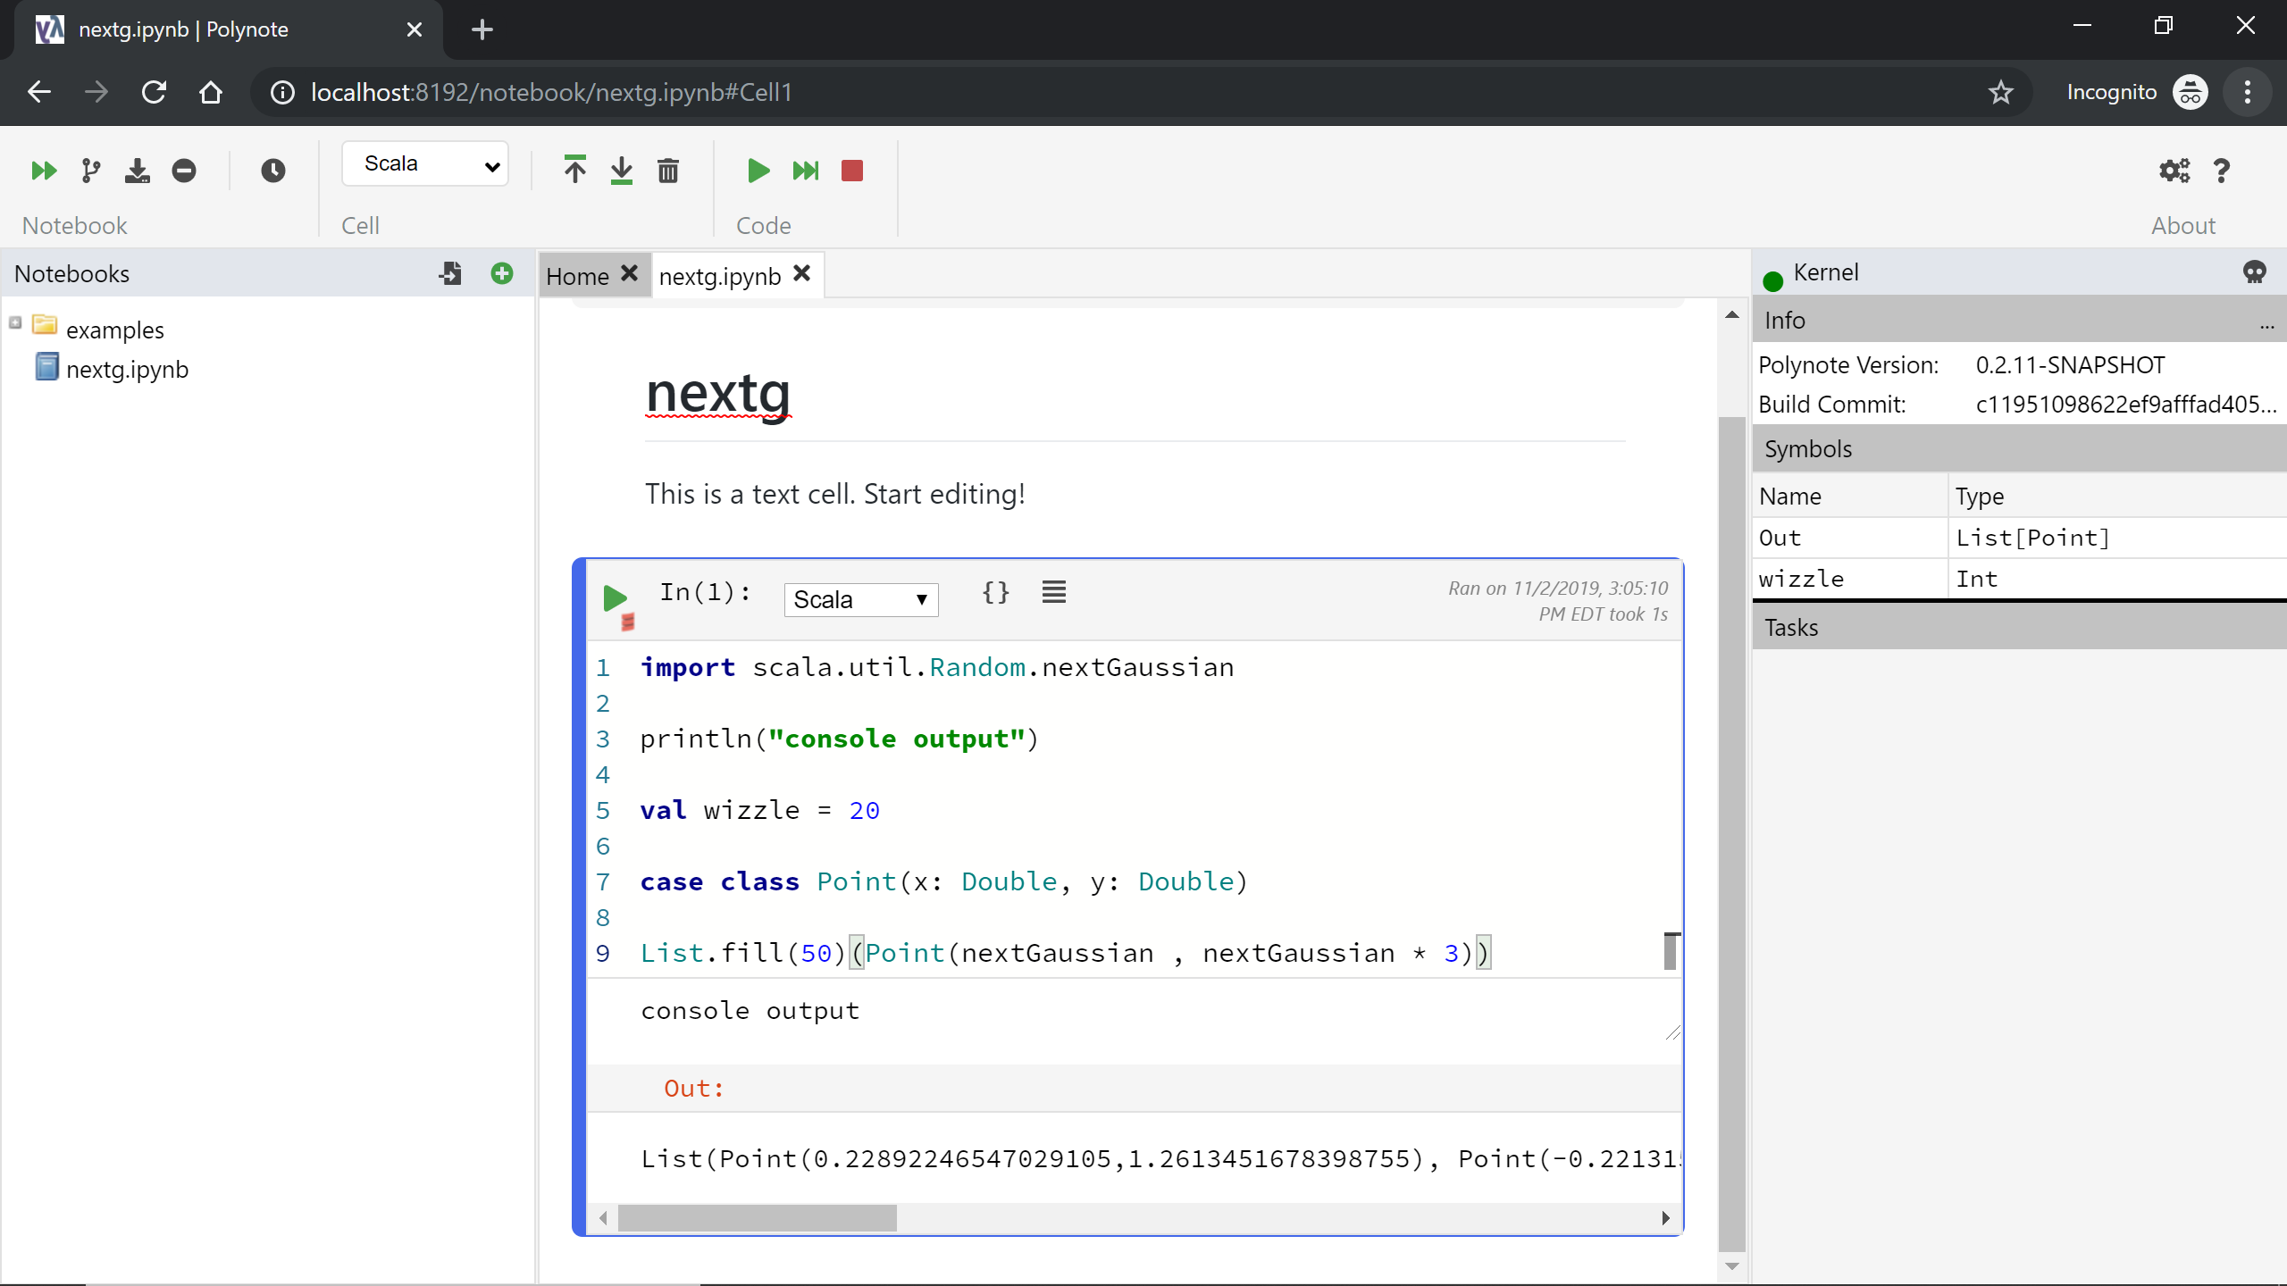Download the notebook using the download icon
Image resolution: width=2287 pixels, height=1286 pixels.
click(x=136, y=171)
